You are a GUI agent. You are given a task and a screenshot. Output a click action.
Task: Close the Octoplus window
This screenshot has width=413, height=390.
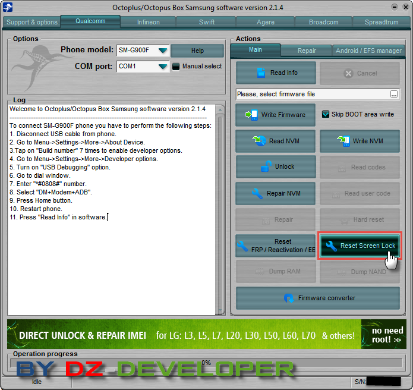point(406,7)
